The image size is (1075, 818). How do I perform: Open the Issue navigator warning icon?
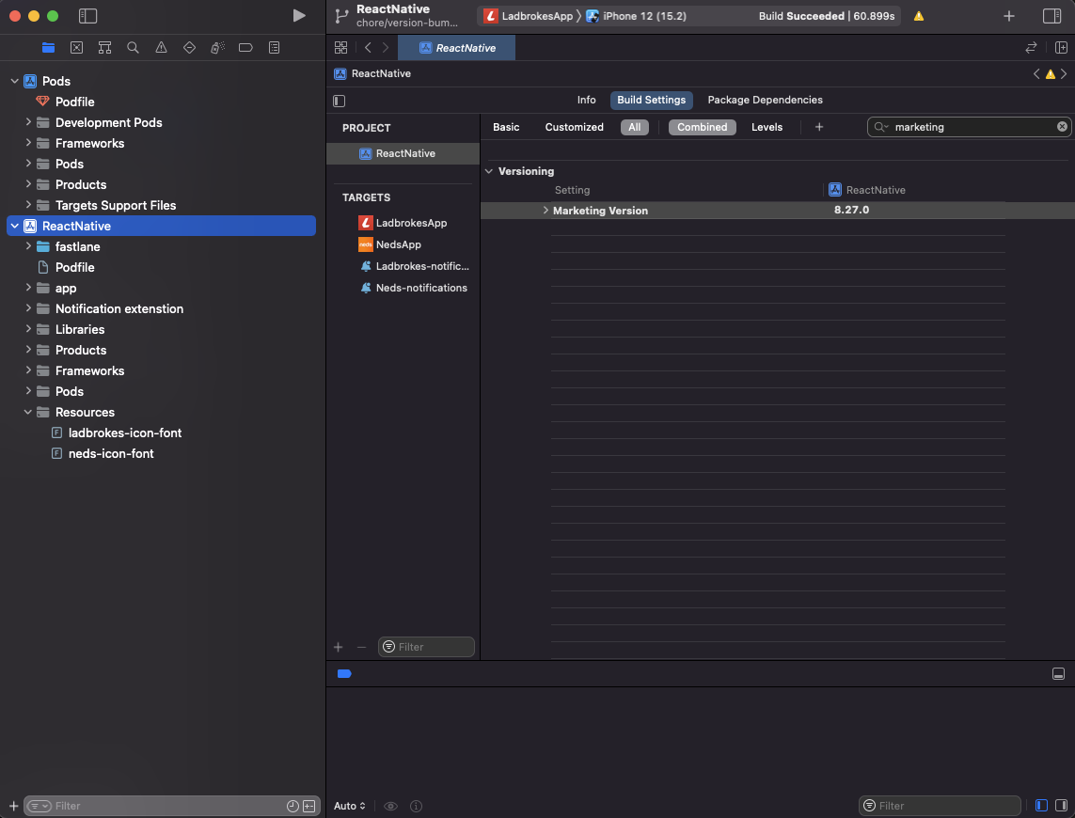[161, 47]
